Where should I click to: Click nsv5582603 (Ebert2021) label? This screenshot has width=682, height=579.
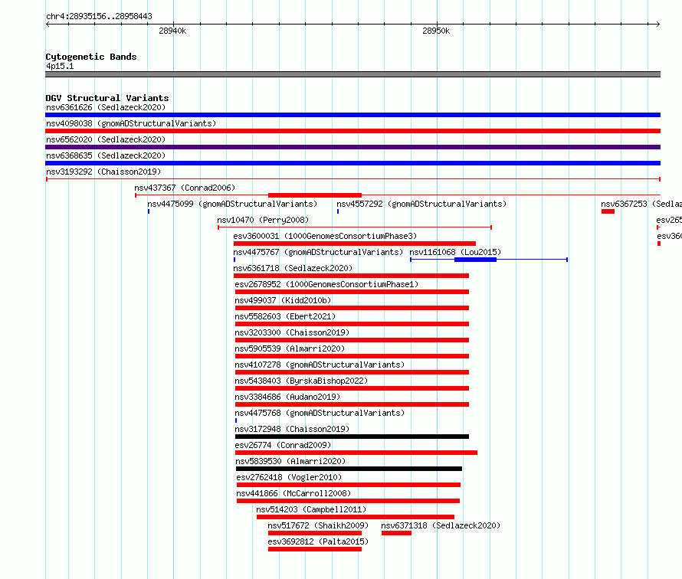(285, 316)
